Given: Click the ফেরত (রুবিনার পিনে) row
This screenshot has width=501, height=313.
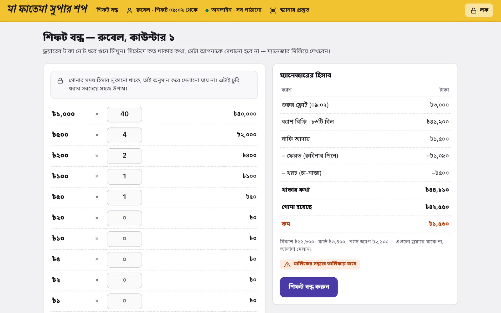Looking at the screenshot, I should (x=365, y=156).
